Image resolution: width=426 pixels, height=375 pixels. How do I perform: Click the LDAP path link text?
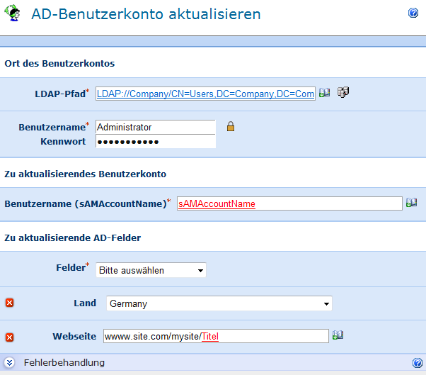[x=205, y=94]
